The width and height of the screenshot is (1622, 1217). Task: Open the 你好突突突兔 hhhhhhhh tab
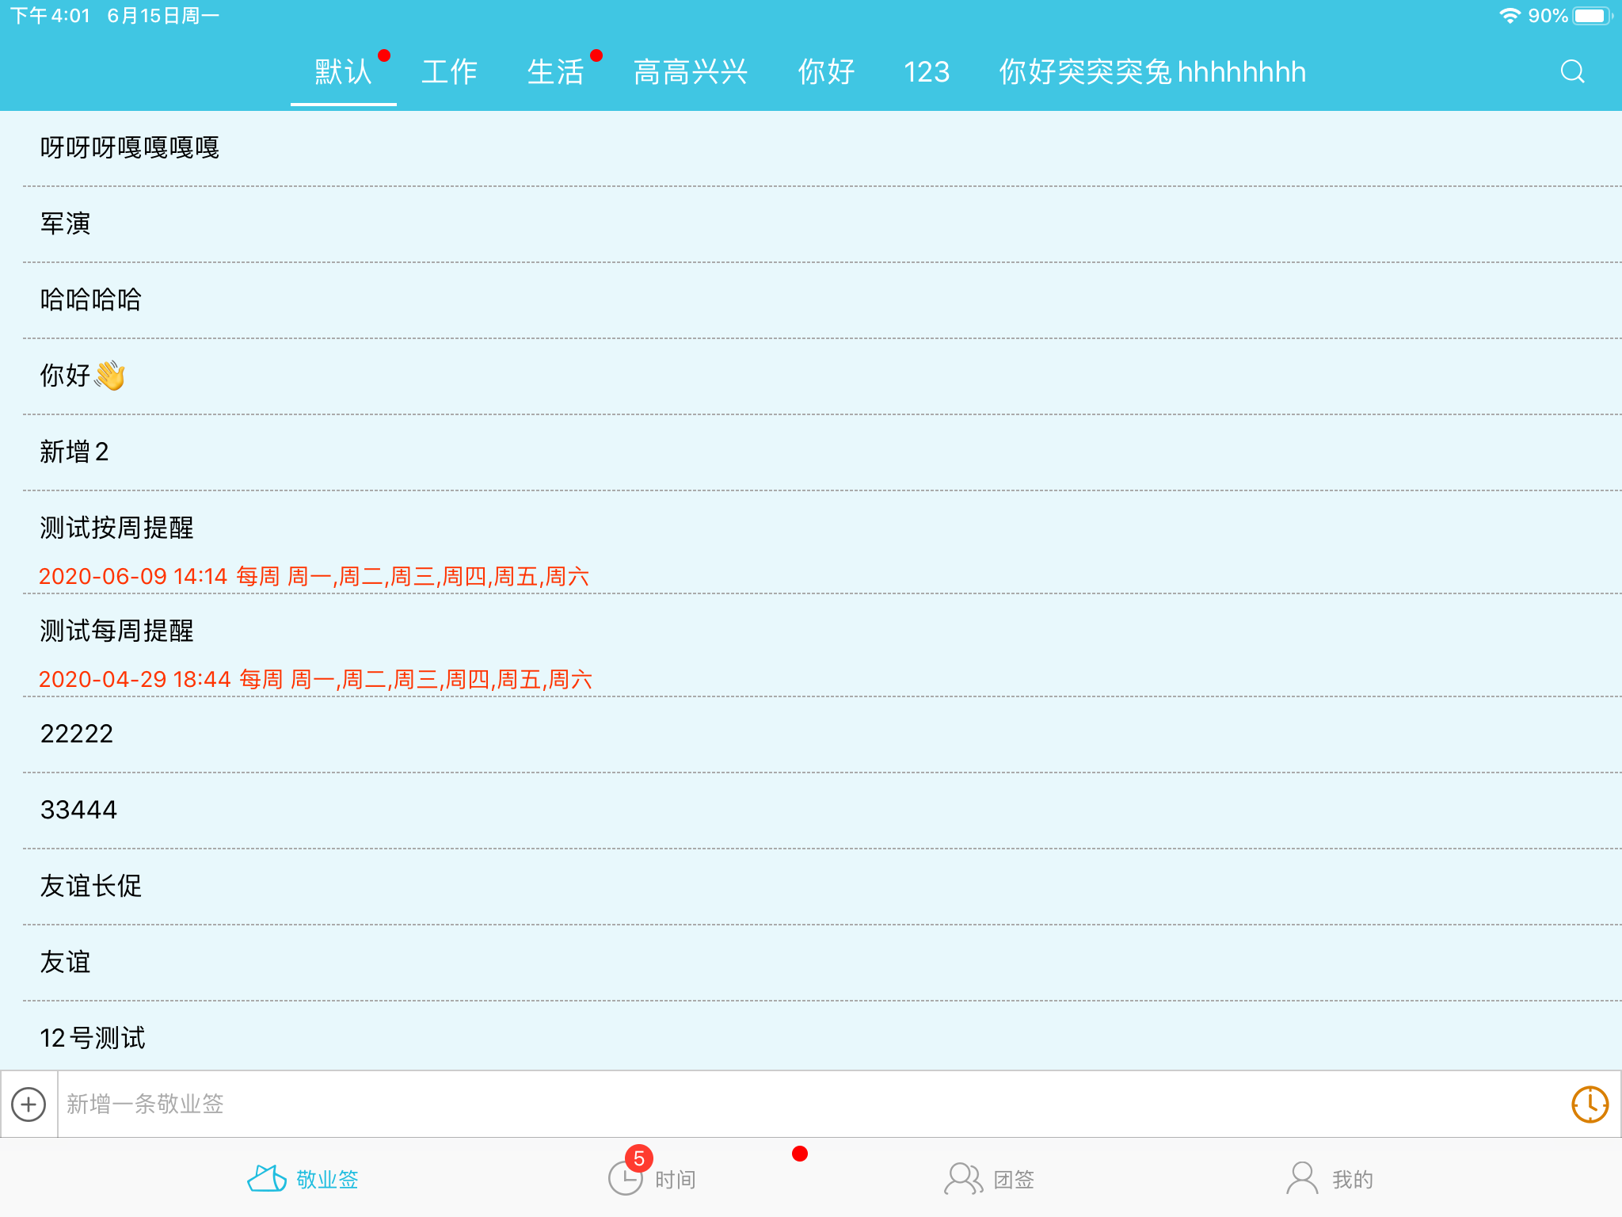point(1152,72)
